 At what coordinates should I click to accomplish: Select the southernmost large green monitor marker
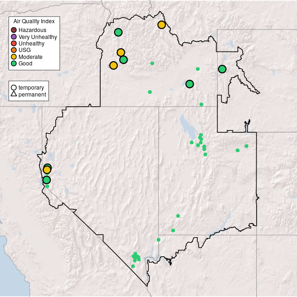click(46, 180)
